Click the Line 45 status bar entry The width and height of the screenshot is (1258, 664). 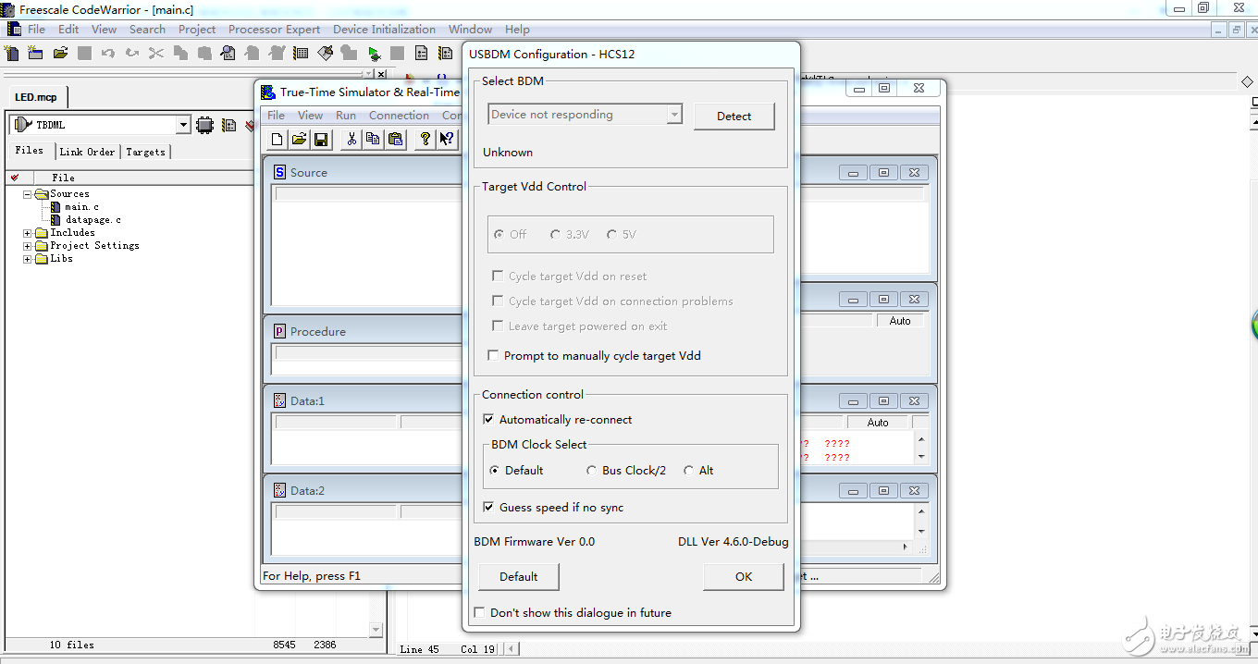(x=419, y=649)
